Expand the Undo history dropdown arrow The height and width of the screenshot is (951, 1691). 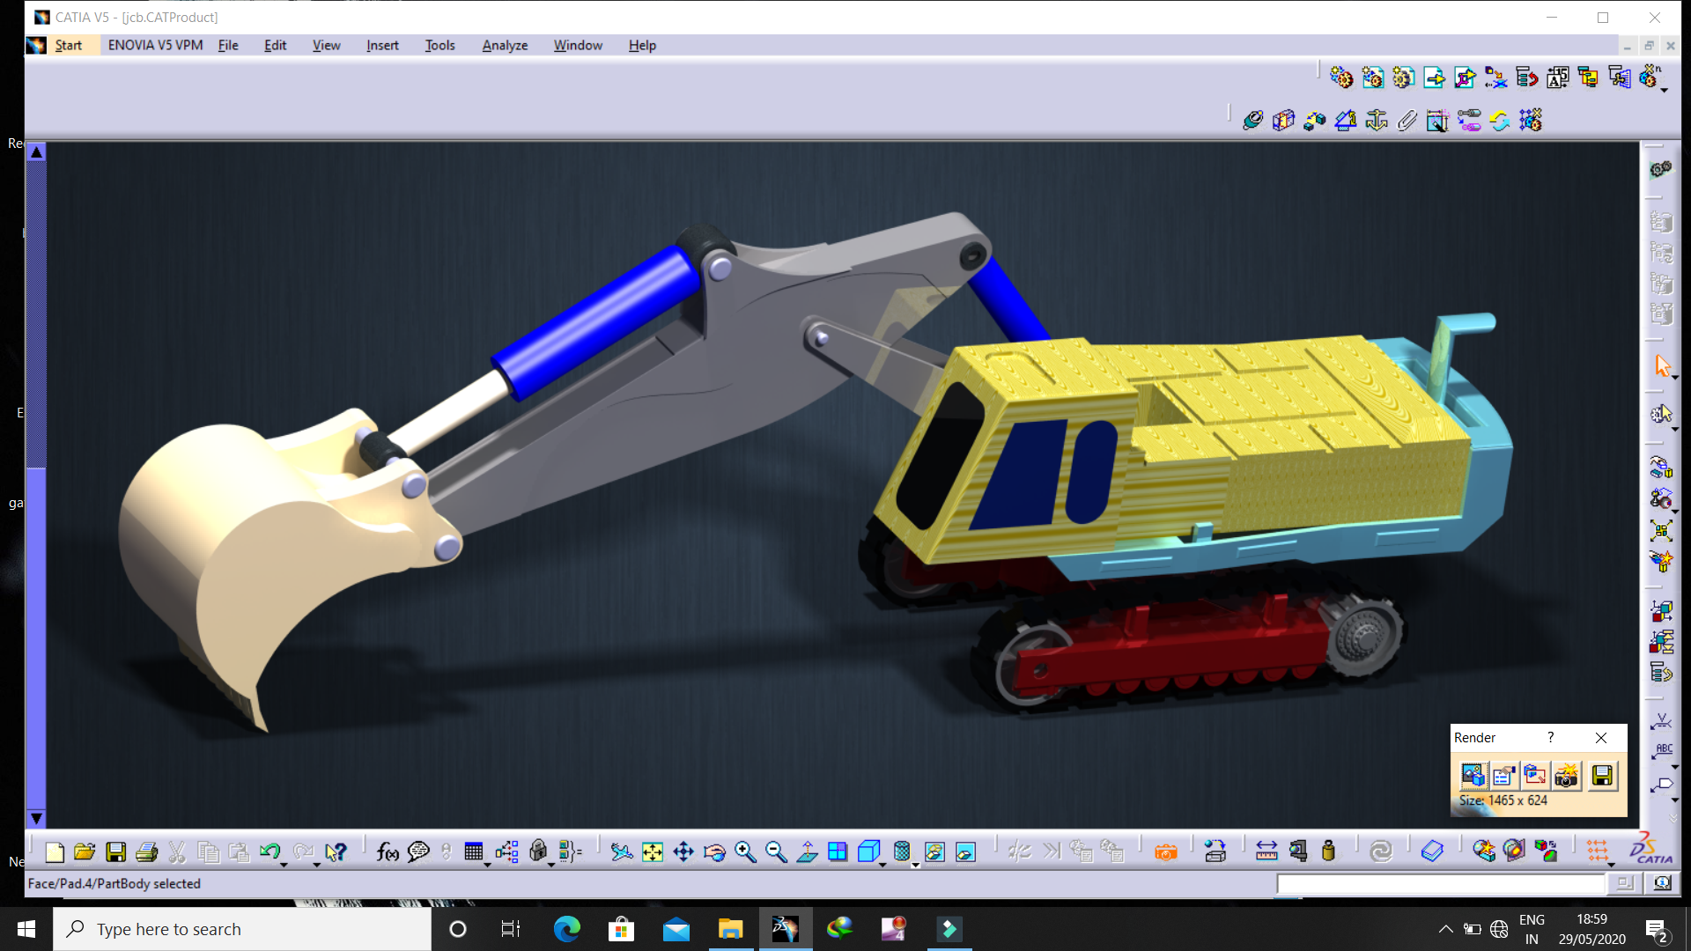[x=284, y=865]
